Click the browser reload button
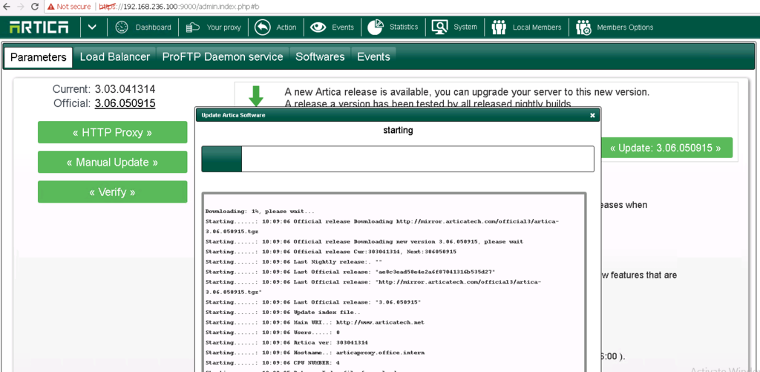This screenshot has height=372, width=760. [34, 7]
